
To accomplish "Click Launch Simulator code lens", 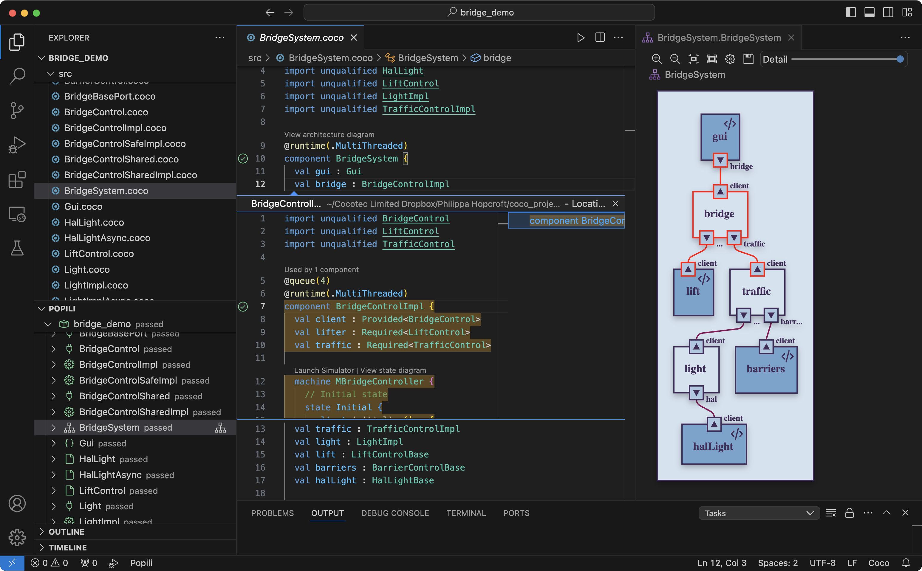I will [324, 370].
